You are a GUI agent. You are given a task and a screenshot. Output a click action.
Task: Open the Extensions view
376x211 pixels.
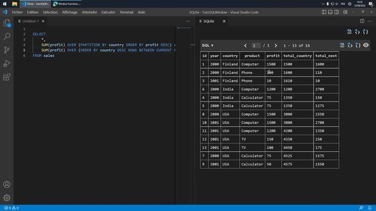6,77
